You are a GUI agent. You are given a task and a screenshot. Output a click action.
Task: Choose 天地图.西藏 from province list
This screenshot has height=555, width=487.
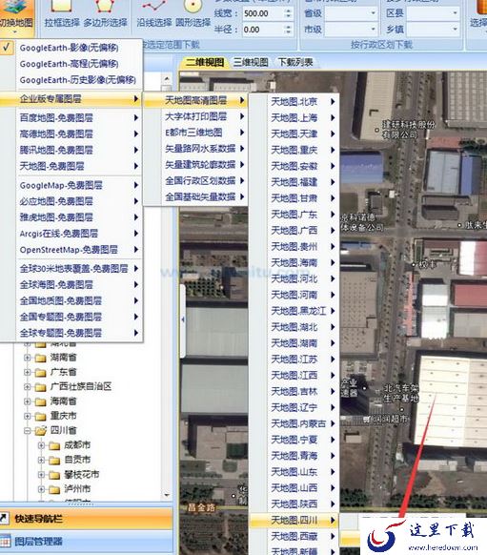point(294,537)
